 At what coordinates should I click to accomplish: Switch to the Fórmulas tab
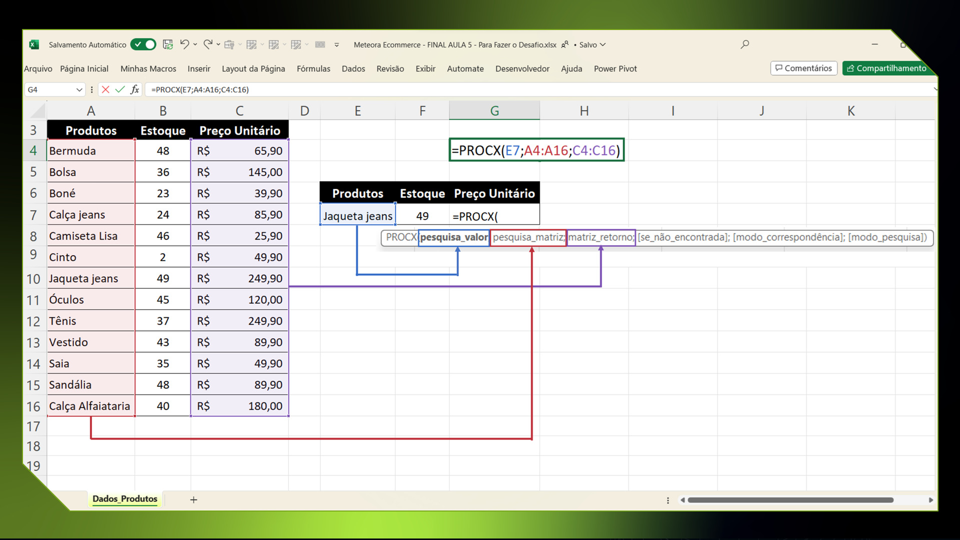point(313,69)
